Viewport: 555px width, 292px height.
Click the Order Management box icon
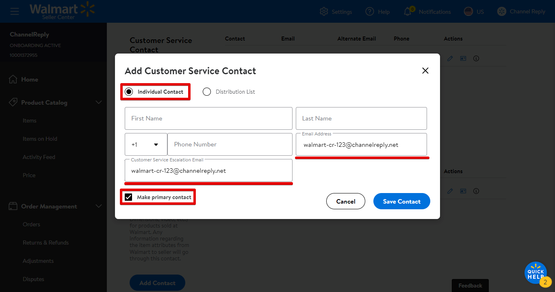(x=13, y=206)
